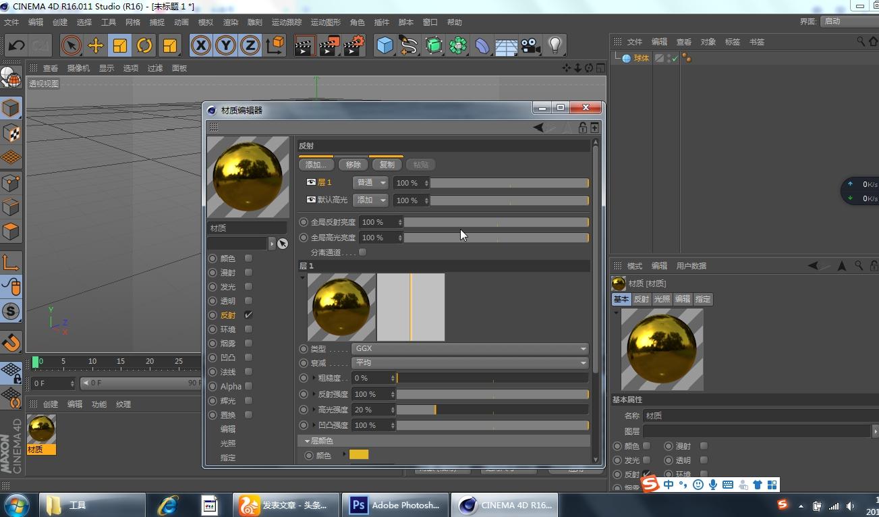Click the 复制 button
Screen dimensions: 879x517
point(387,165)
